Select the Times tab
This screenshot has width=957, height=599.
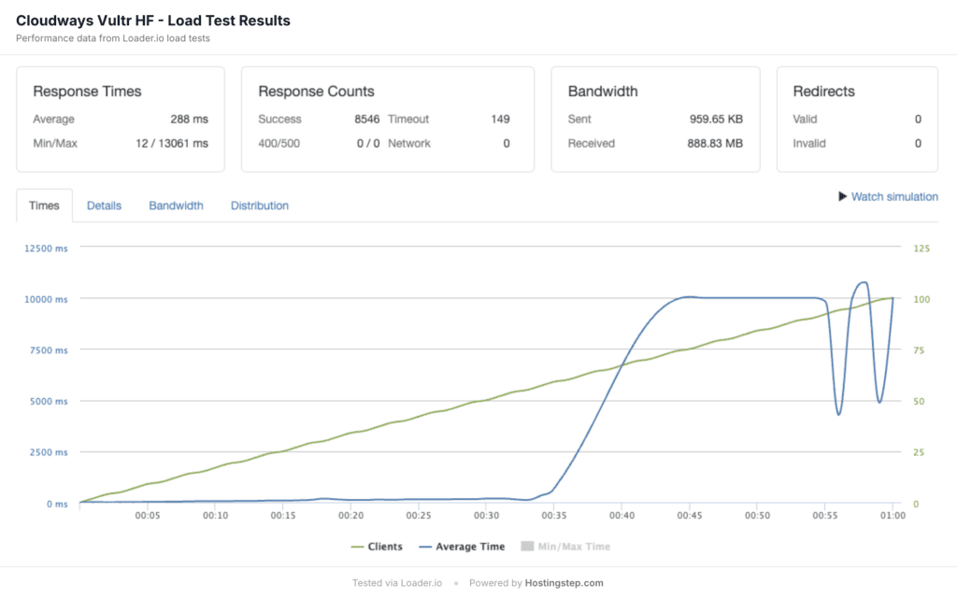(44, 206)
